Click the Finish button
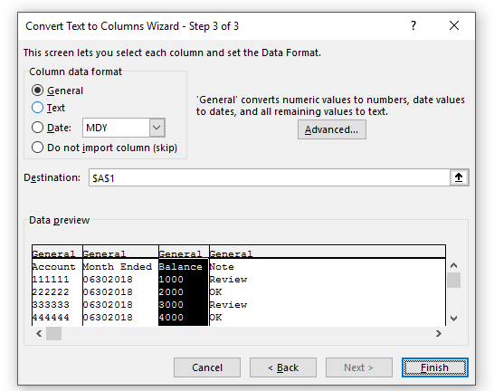 tap(435, 367)
